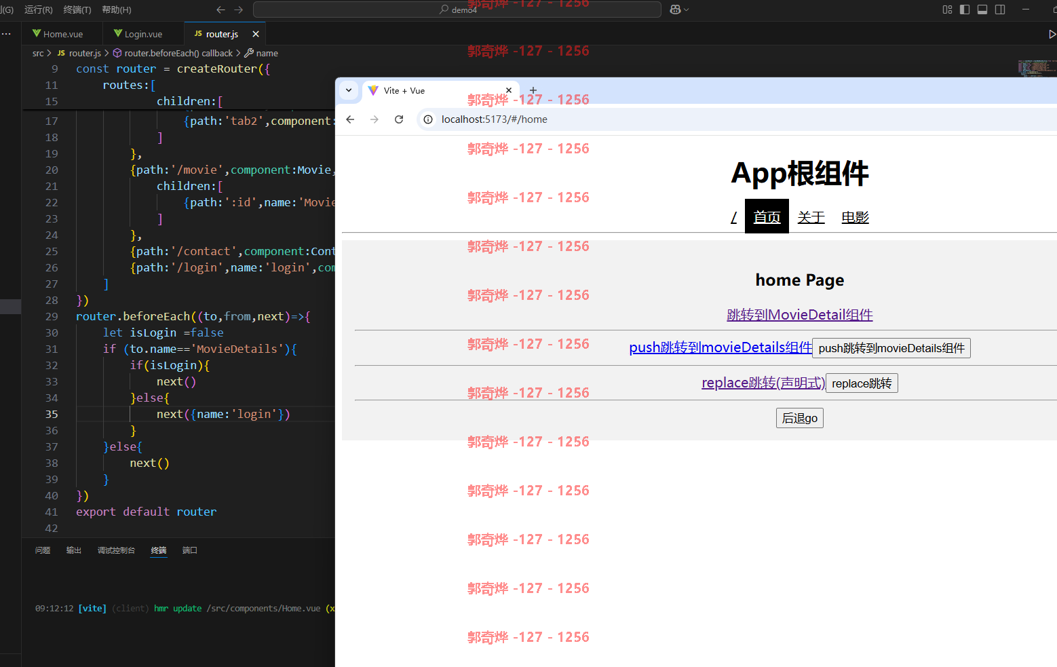
Task: Click the replace跳转(声明式) link
Action: 763,383
